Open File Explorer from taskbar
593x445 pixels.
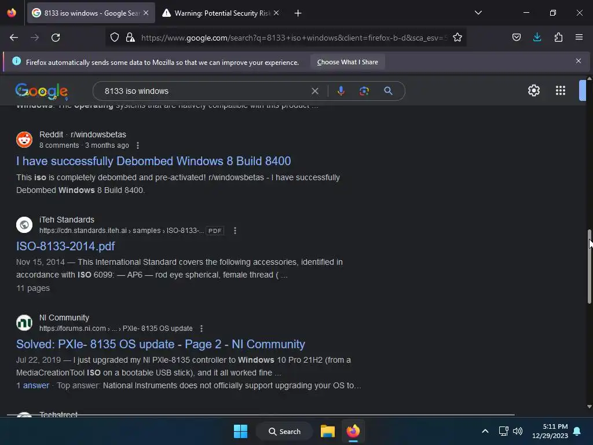(x=328, y=431)
